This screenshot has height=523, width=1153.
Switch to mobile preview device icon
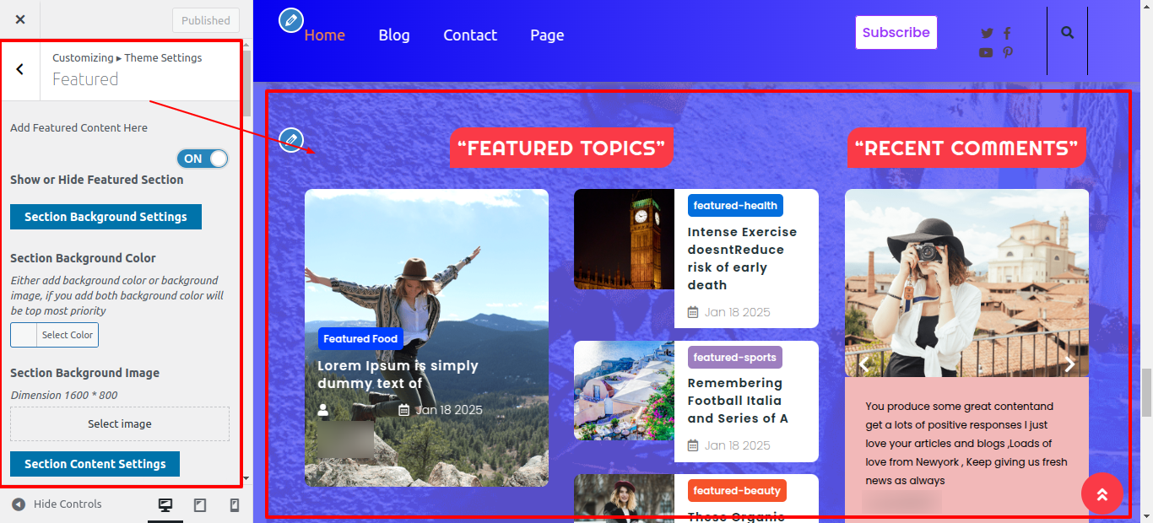[x=235, y=505]
